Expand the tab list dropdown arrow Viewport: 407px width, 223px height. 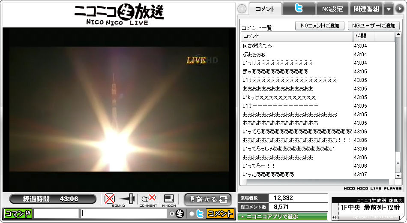[x=389, y=9]
